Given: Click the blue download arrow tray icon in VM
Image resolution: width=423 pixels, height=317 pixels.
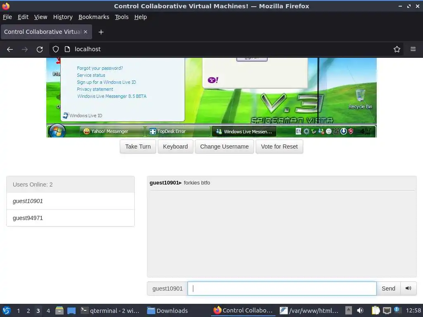Looking at the screenshot, I should pos(343,131).
